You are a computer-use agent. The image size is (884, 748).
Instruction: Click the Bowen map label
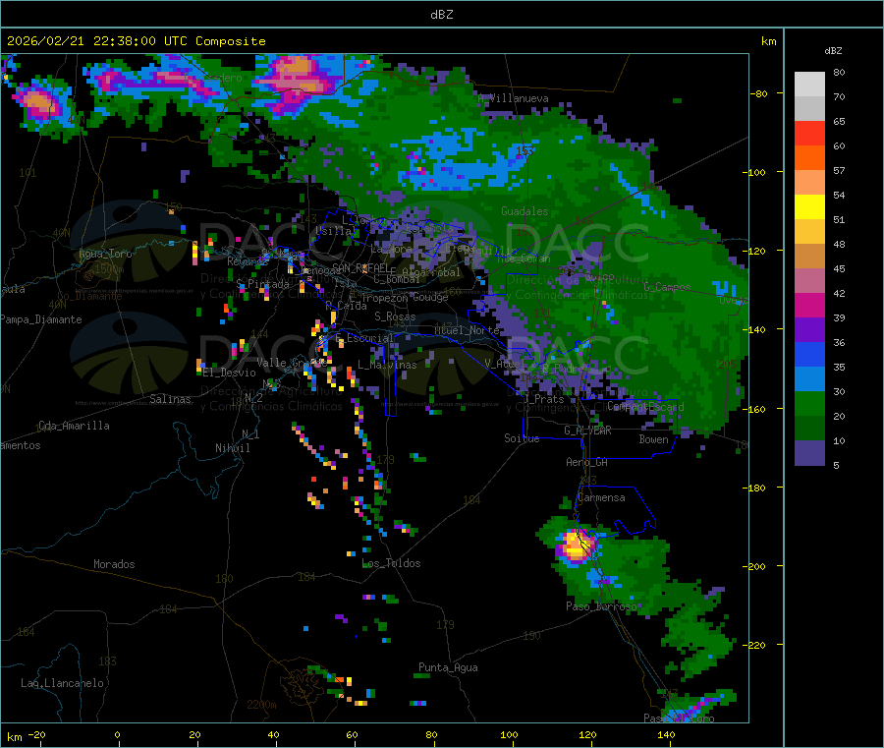tap(653, 439)
